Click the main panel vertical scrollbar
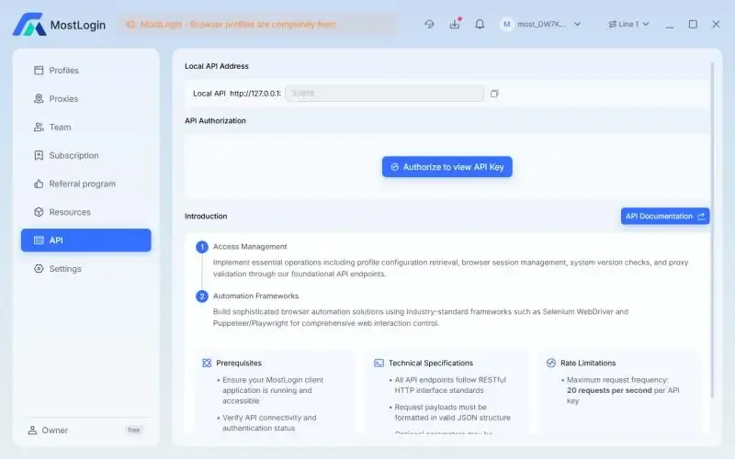This screenshot has width=735, height=459. [712, 229]
